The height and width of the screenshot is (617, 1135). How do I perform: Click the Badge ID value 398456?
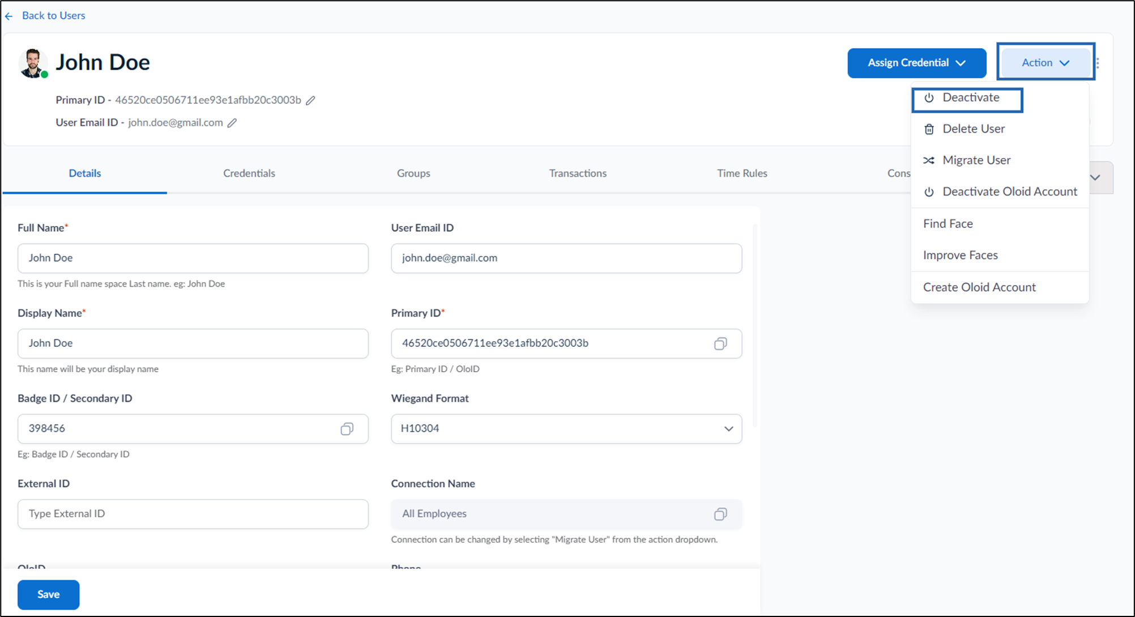47,429
